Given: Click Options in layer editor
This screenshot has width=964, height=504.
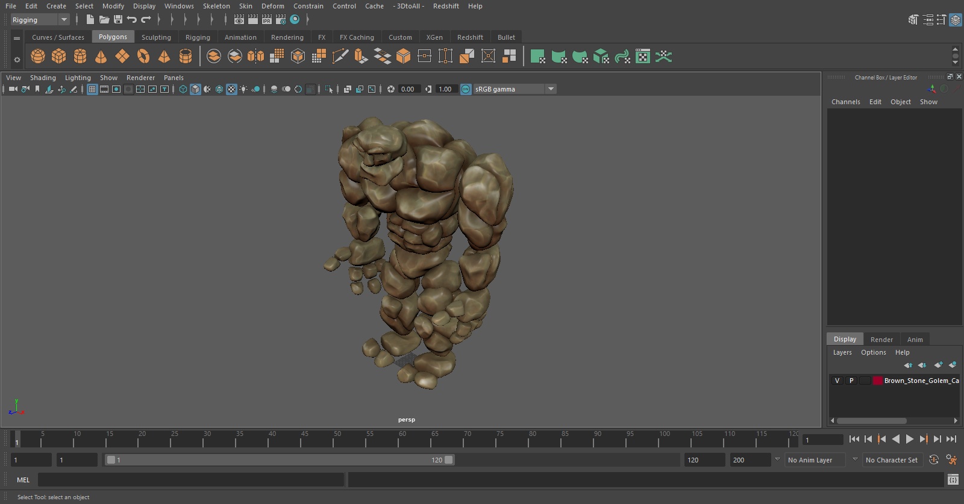Looking at the screenshot, I should click(x=873, y=352).
